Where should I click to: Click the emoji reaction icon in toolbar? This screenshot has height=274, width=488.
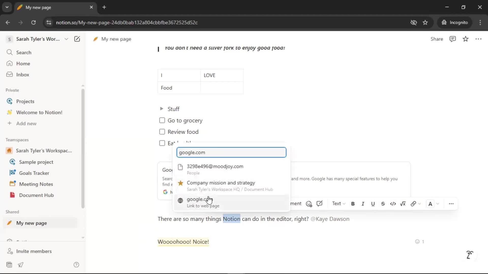click(309, 204)
